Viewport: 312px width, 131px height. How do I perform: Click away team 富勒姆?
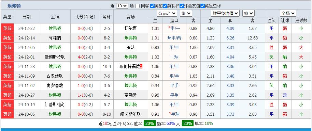pos(130,95)
